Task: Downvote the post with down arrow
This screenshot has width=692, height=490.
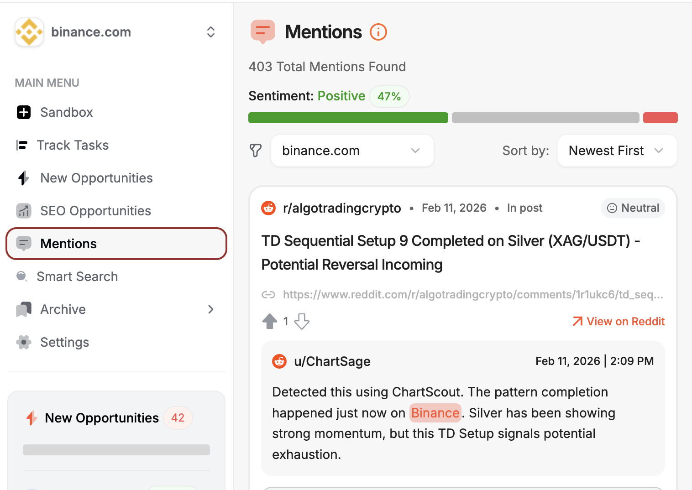Action: 302,321
